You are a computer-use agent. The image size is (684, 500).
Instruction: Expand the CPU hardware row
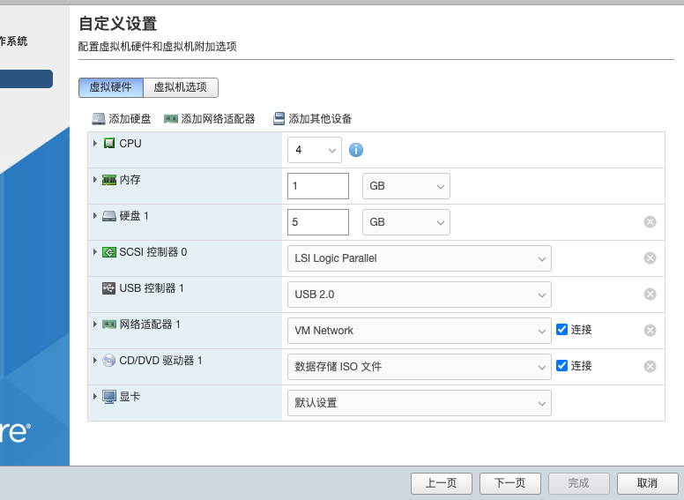(95, 143)
